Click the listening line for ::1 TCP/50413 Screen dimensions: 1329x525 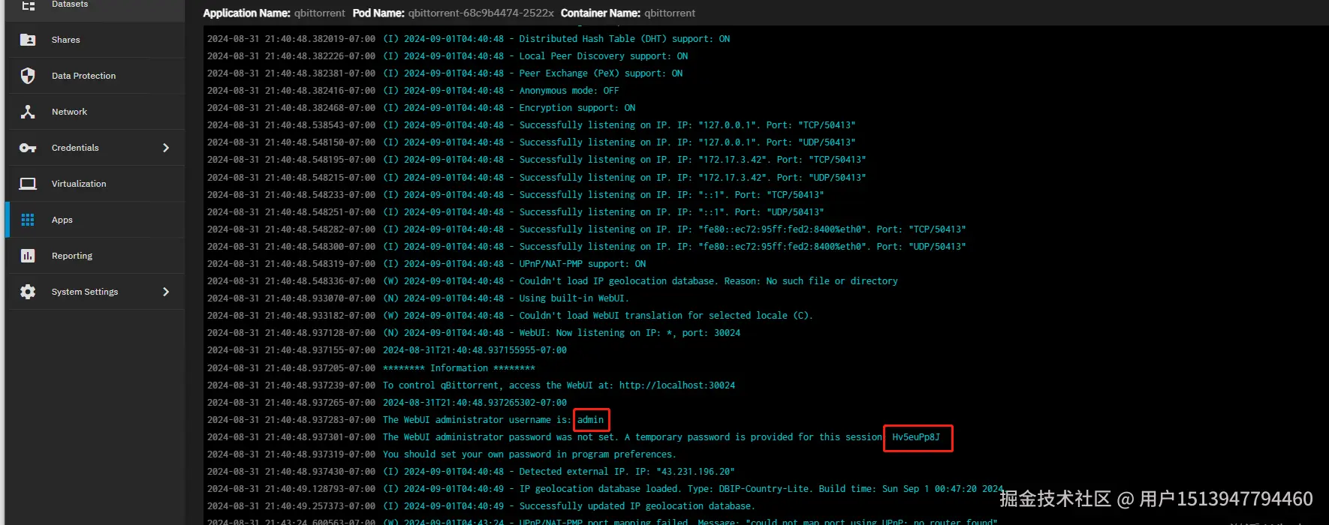click(x=516, y=195)
